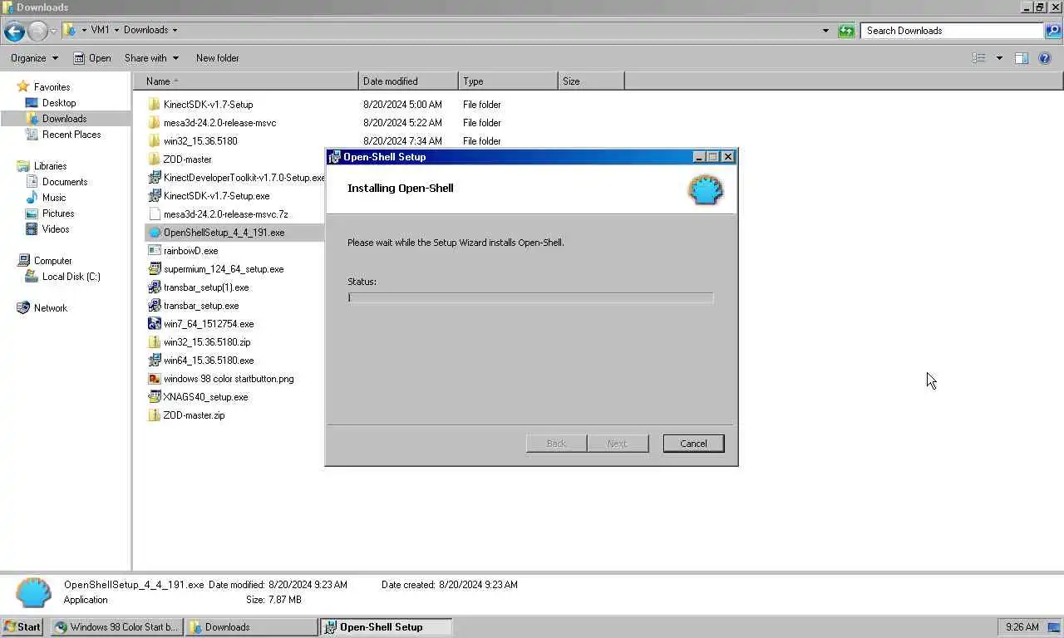This screenshot has width=1064, height=638.
Task: Select Network in the navigation pane
Action: (51, 308)
